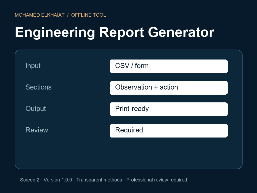257x193 pixels.
Task: Open the OFFLINE TOOL breadcrumb item
Action: (89, 15)
